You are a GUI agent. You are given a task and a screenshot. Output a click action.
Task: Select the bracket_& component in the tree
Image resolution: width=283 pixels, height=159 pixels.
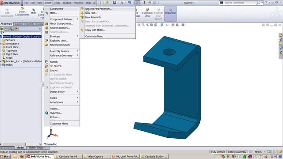point(22,61)
